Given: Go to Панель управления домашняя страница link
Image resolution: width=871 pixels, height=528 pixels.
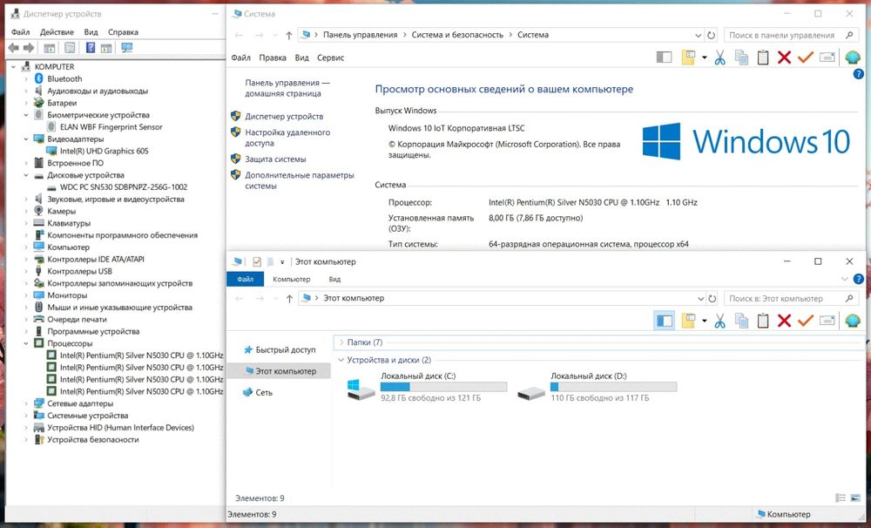Looking at the screenshot, I should click(287, 88).
